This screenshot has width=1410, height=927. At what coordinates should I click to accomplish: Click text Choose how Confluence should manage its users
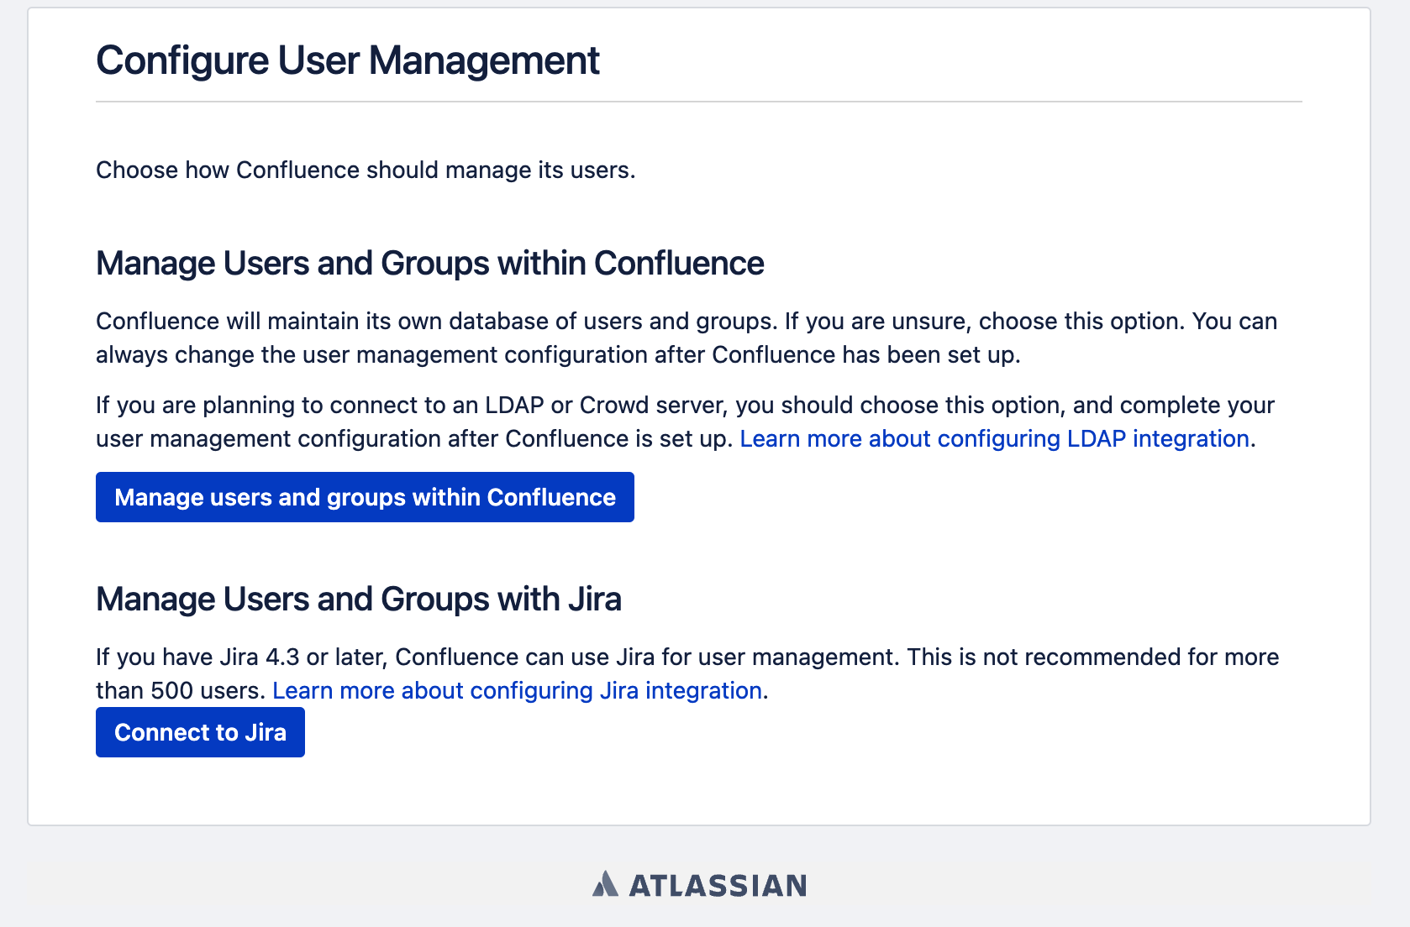pyautogui.click(x=366, y=170)
